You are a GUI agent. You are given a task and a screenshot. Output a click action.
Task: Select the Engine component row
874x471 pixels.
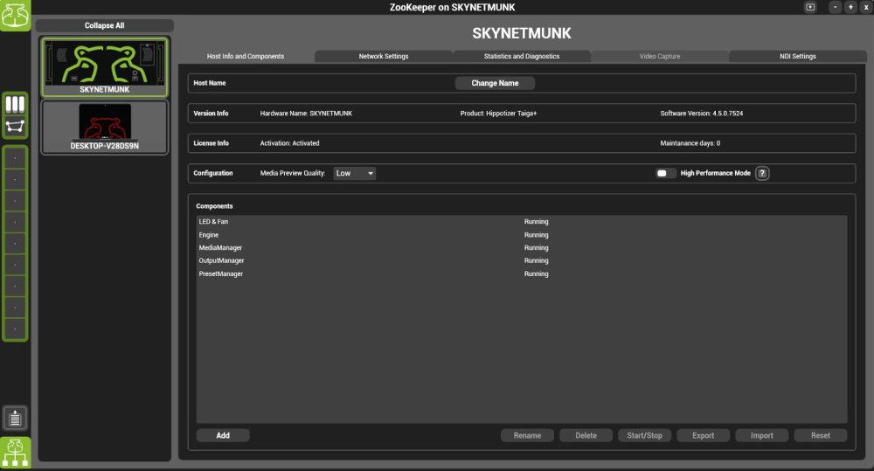(x=522, y=235)
